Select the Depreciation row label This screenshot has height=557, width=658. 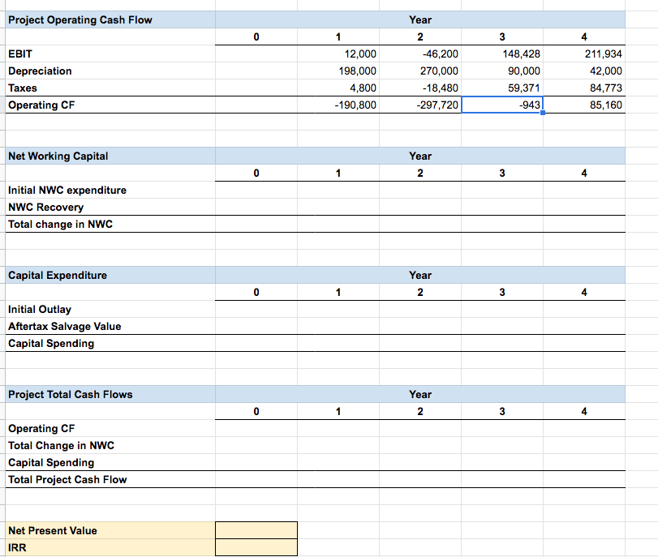coord(40,71)
